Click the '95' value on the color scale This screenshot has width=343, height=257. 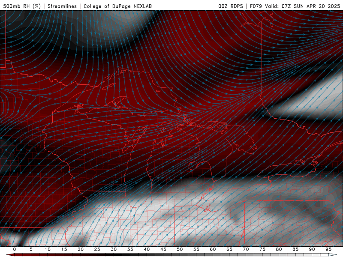click(x=328, y=249)
